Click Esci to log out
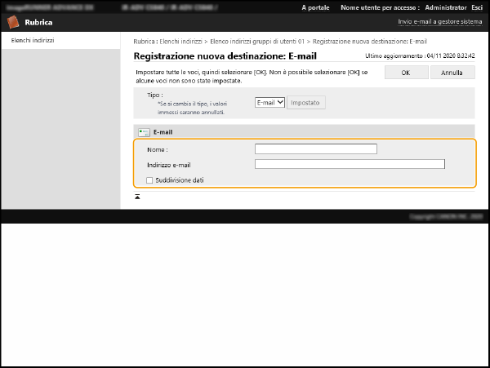This screenshot has width=490, height=368. pos(476,7)
